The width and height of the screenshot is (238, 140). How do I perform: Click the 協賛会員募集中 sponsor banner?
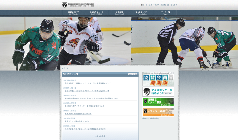pyautogui.click(x=158, y=79)
